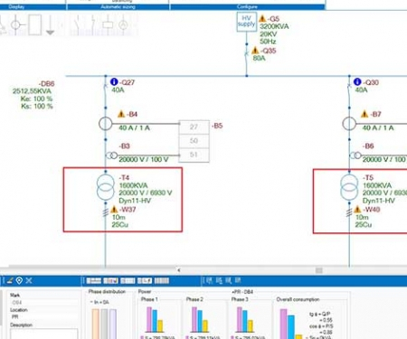Click the horizontal scrollbar left arrow
The height and width of the screenshot is (339, 407).
click(x=179, y=270)
